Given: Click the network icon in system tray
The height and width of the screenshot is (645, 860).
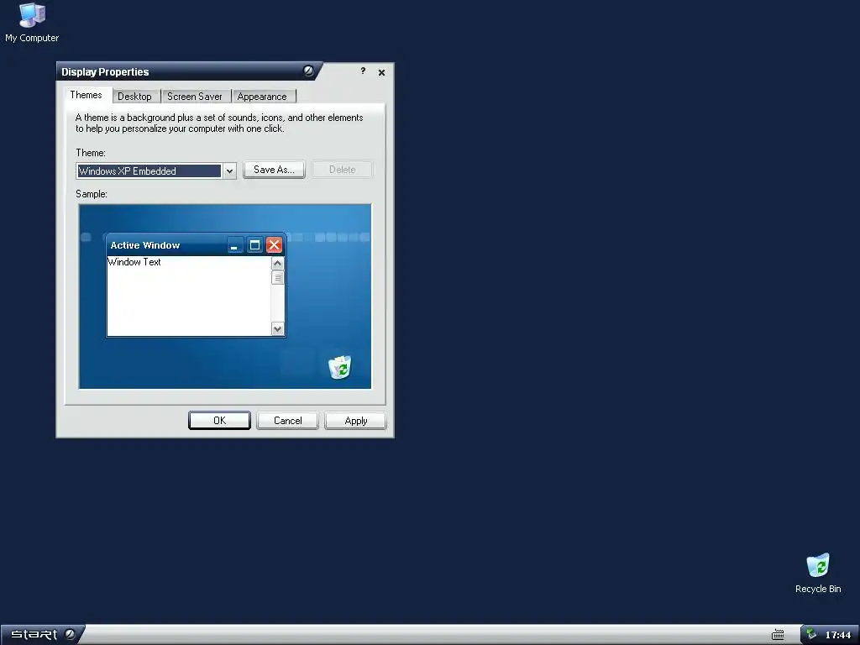Looking at the screenshot, I should pos(811,635).
